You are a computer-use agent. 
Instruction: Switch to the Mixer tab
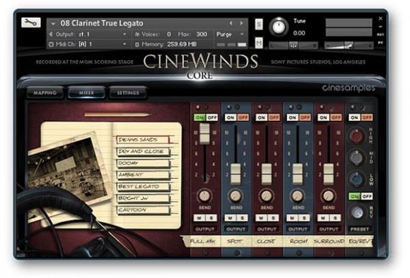tap(86, 93)
